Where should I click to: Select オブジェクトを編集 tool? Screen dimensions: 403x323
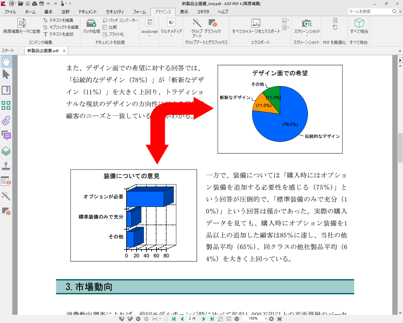[61, 27]
